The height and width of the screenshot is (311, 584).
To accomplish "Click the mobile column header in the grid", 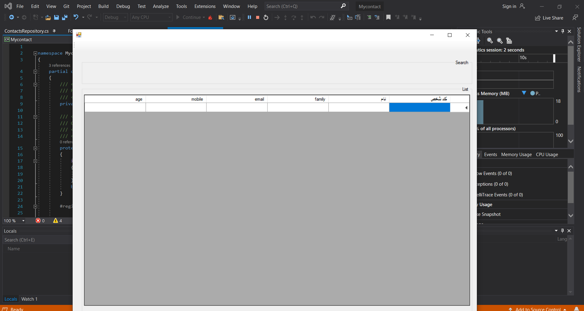I will click(x=176, y=99).
